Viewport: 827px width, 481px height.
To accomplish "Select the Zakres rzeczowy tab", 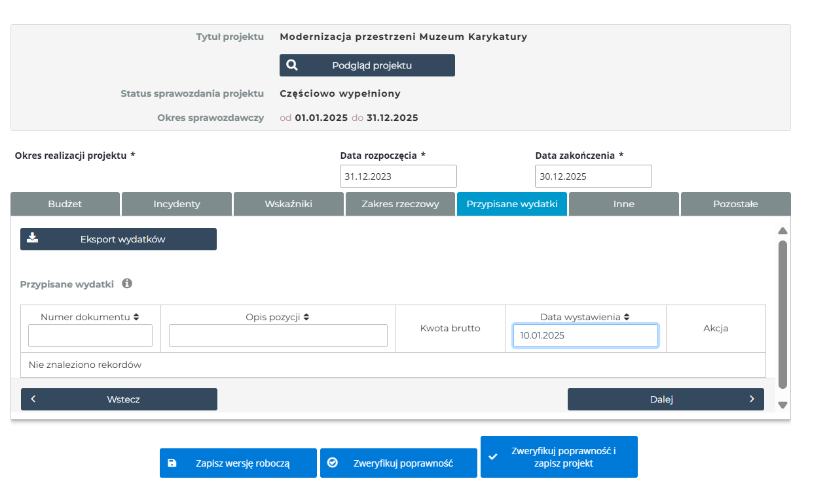I will pyautogui.click(x=400, y=204).
